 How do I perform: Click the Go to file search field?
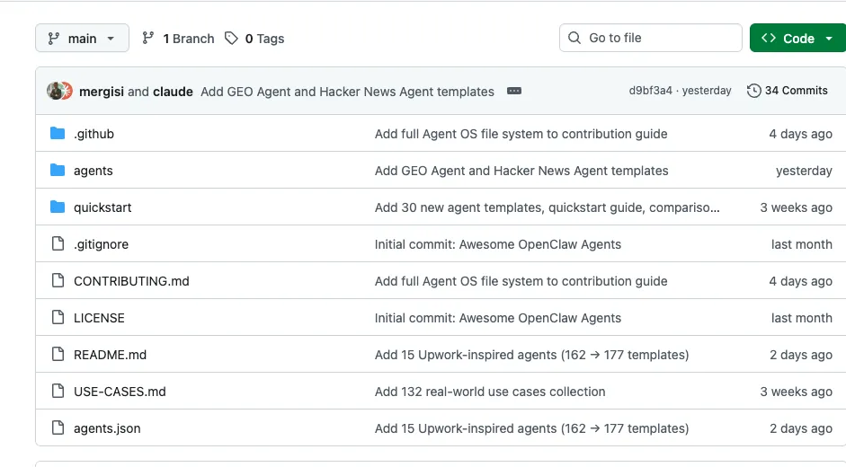651,38
